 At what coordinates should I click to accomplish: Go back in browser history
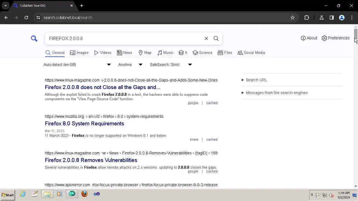6,18
